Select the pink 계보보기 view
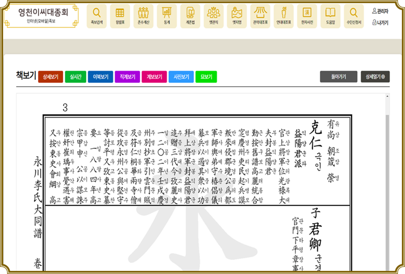This screenshot has height=274, width=405. tap(154, 77)
